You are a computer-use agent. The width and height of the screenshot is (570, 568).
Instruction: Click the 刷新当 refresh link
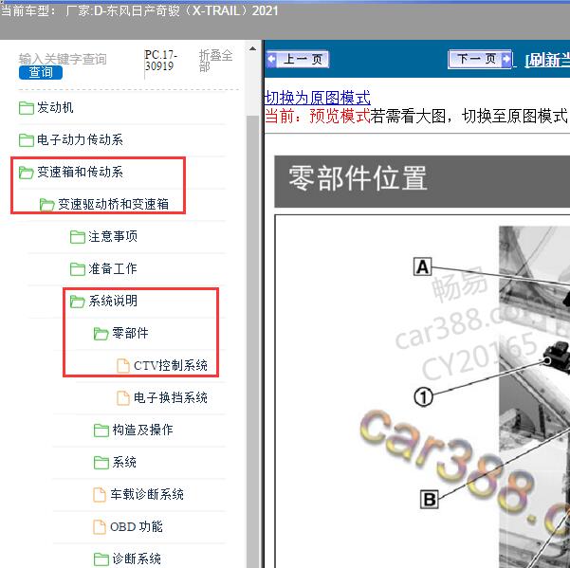[x=547, y=61]
